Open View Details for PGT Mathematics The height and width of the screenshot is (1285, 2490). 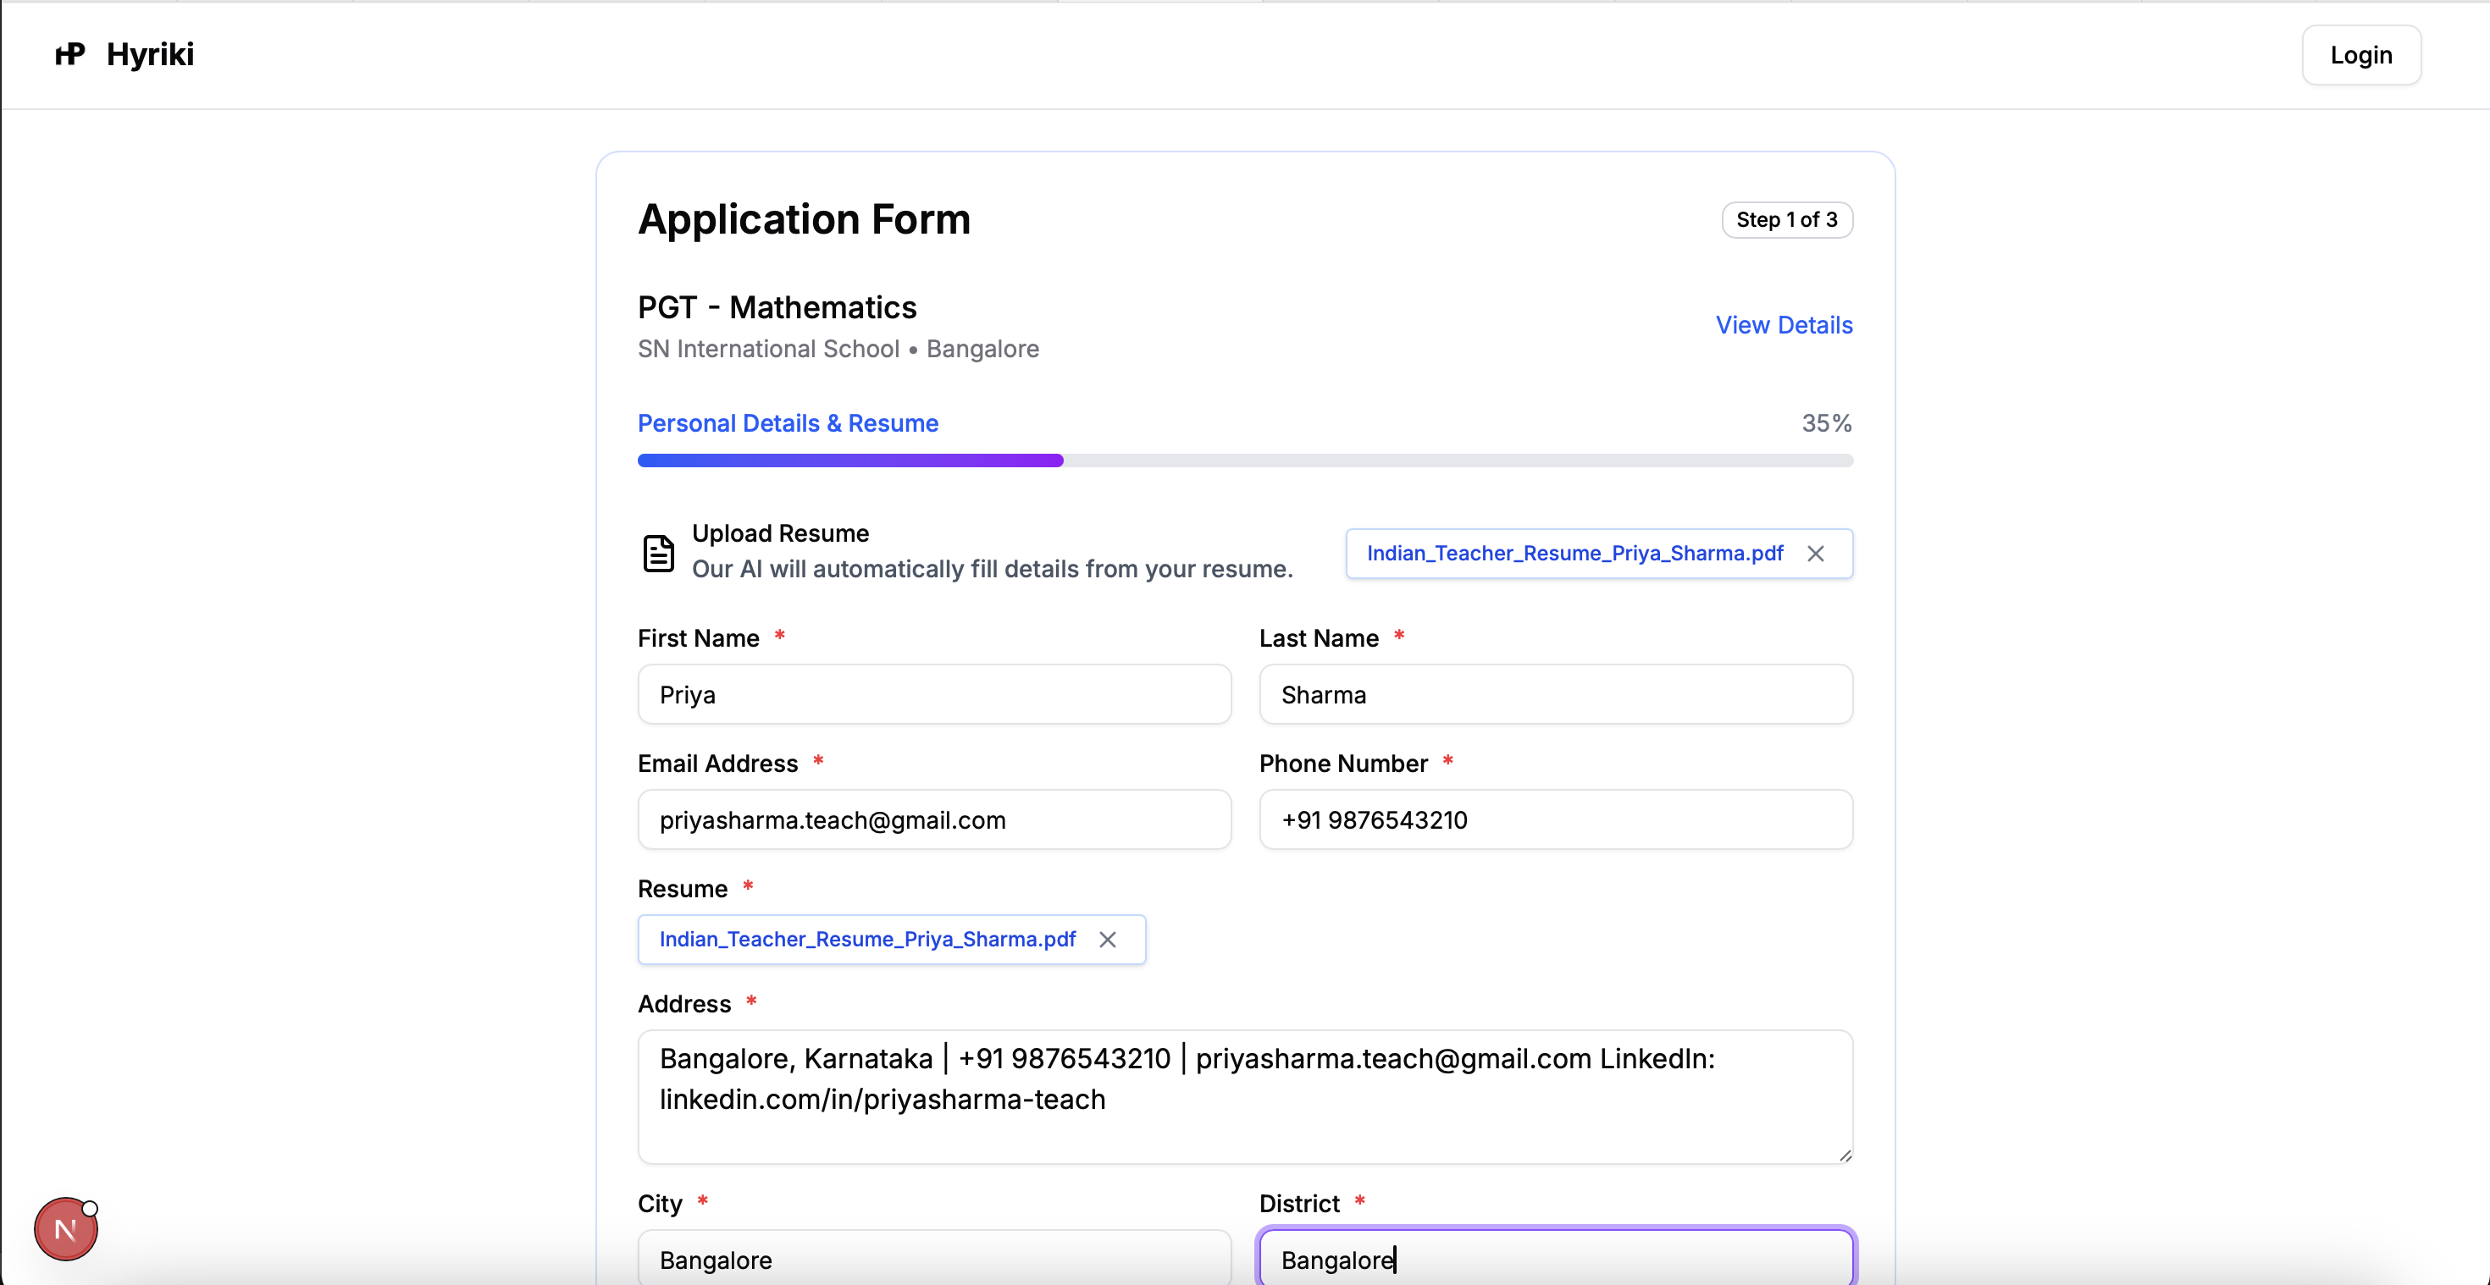click(x=1784, y=324)
